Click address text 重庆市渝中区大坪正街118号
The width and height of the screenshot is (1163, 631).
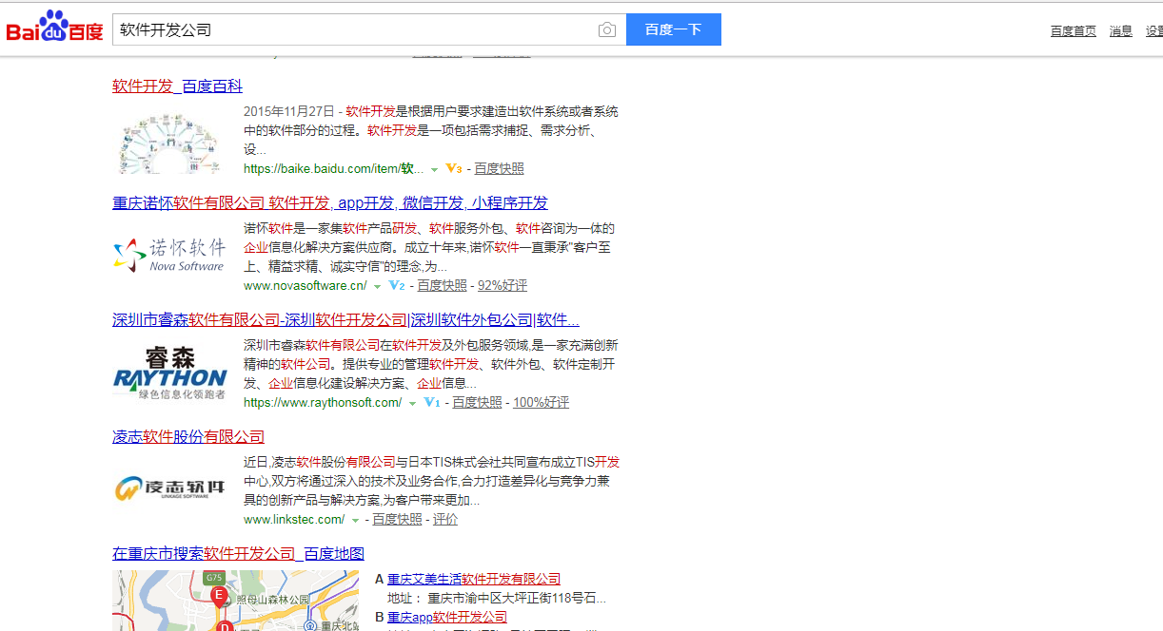517,599
